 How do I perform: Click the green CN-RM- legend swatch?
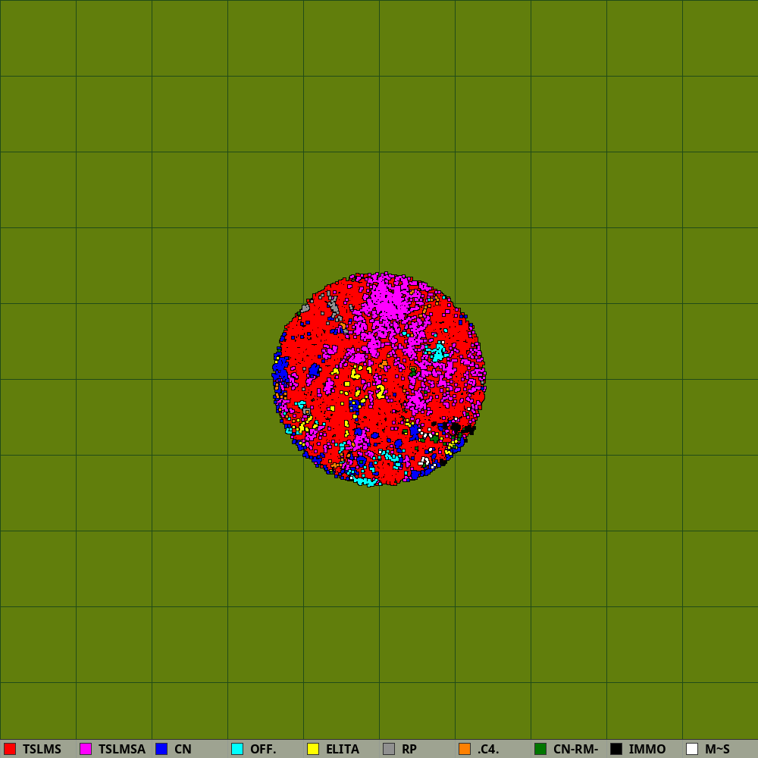[540, 749]
